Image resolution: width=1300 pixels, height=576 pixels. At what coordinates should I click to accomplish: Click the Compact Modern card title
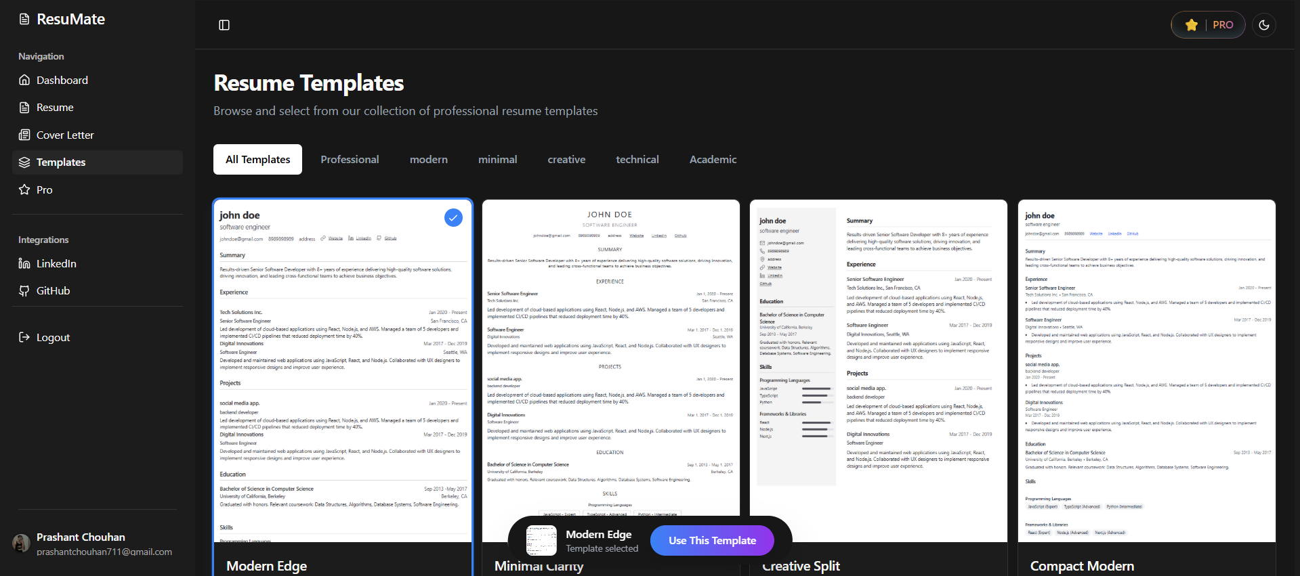pyautogui.click(x=1082, y=567)
